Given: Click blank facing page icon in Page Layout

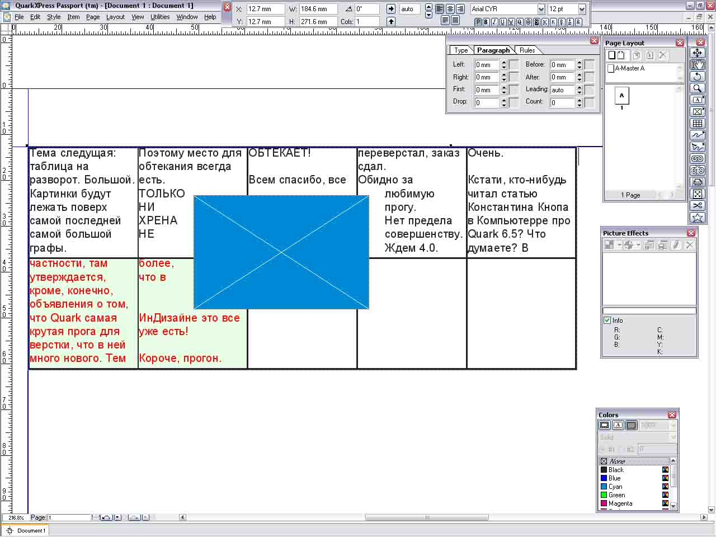Looking at the screenshot, I should (x=620, y=55).
